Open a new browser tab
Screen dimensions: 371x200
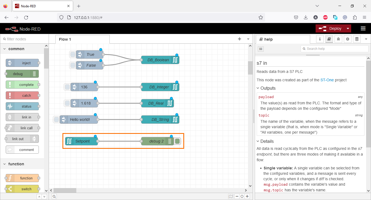(x=79, y=6)
